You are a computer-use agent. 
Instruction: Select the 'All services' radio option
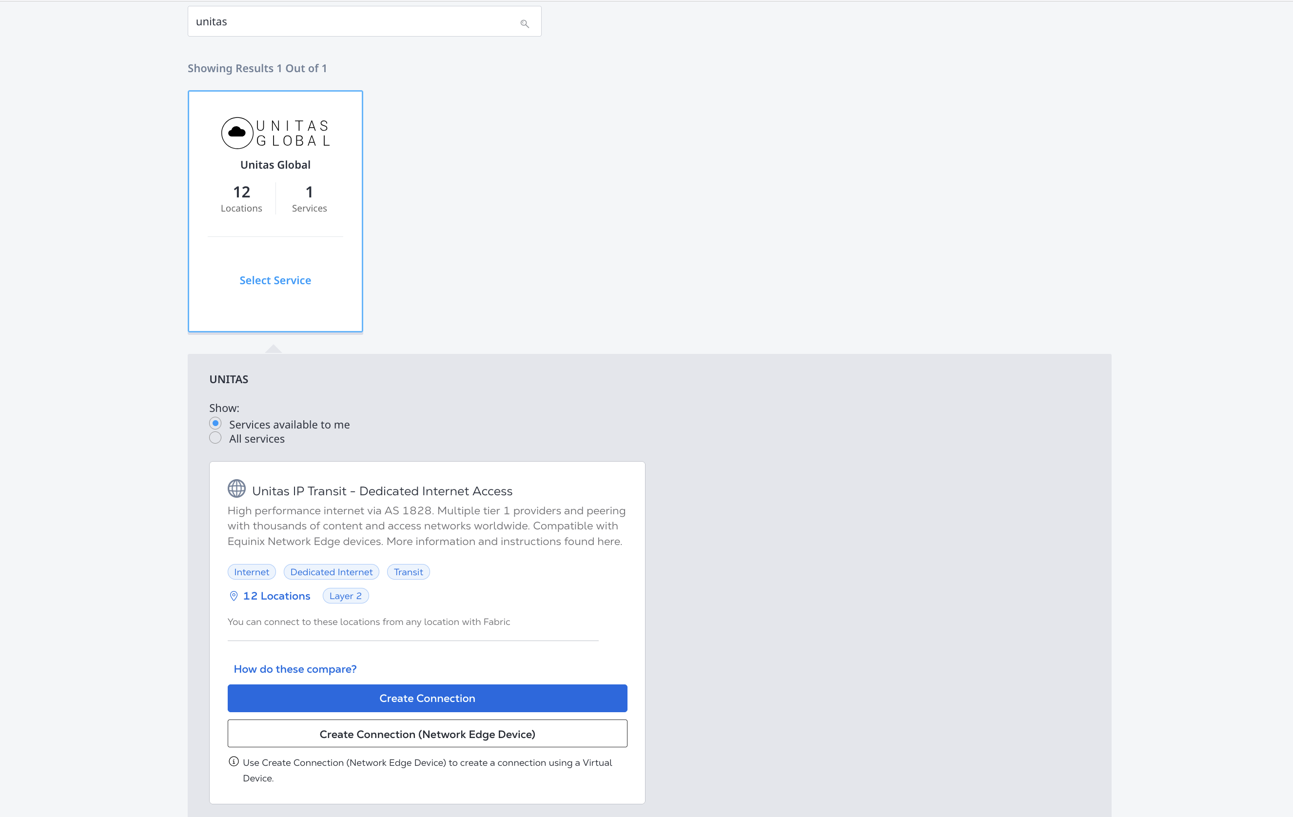[215, 438]
